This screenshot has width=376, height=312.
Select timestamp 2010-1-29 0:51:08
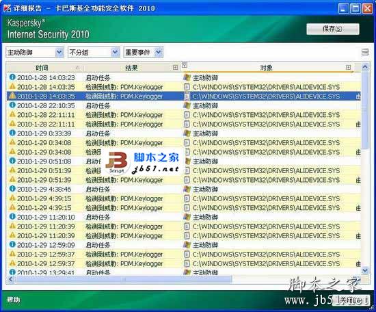[x=44, y=161]
